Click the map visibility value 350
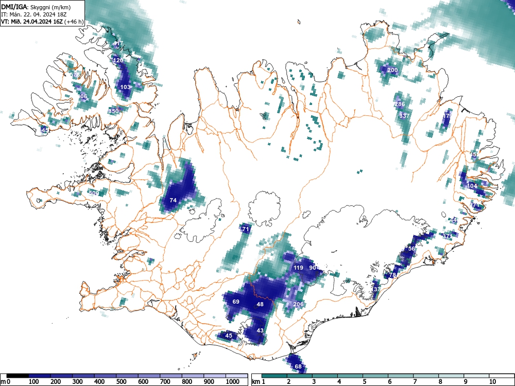The width and height of the screenshot is (515, 386). point(113,111)
